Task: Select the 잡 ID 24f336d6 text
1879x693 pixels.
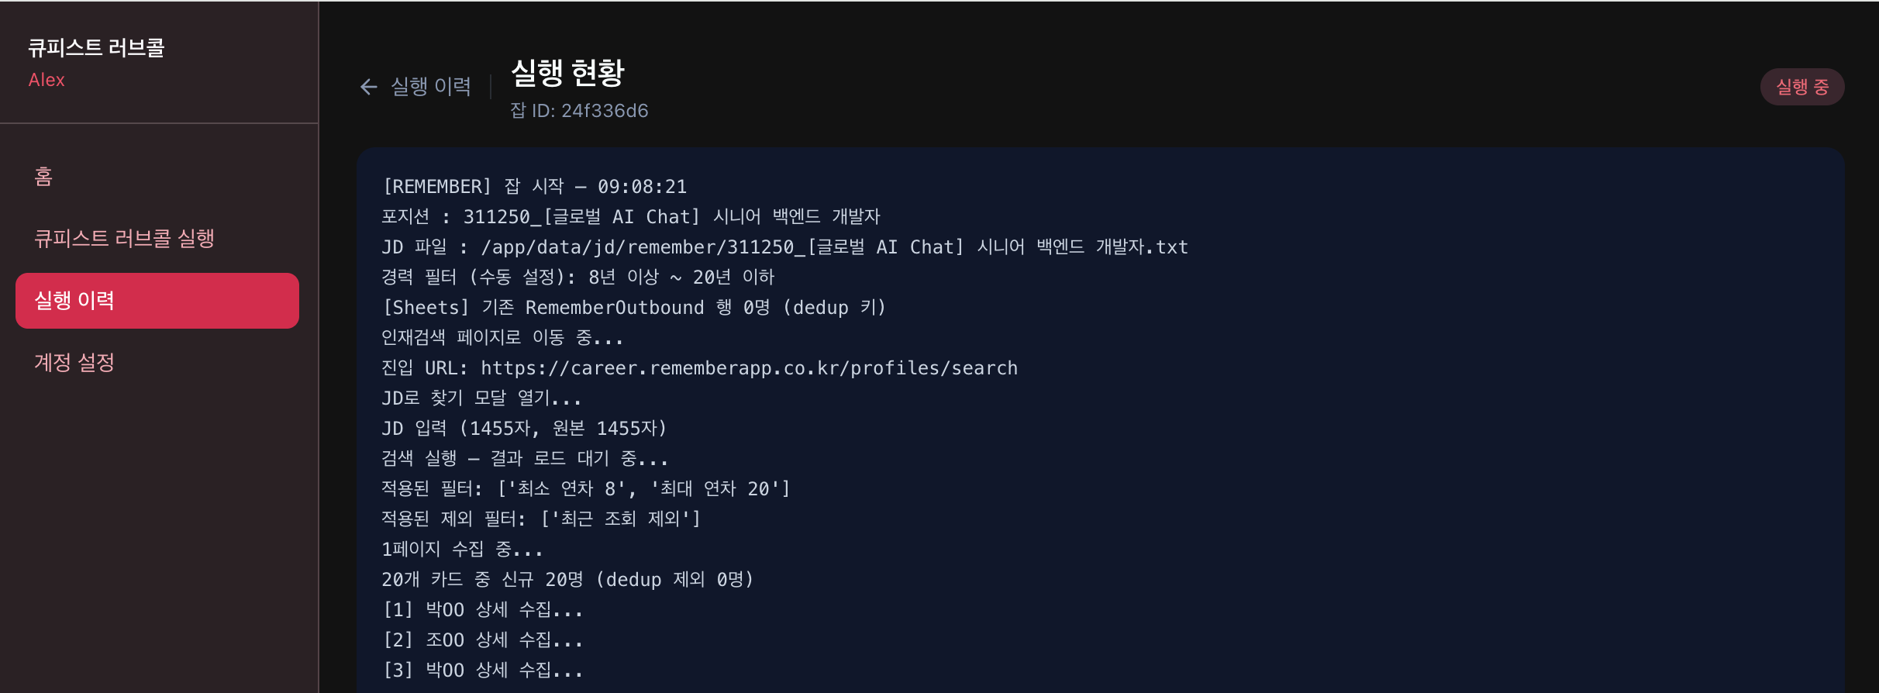Action: point(579,111)
